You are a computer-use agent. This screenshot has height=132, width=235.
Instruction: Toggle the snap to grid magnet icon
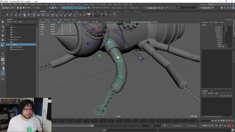click(x=94, y=8)
